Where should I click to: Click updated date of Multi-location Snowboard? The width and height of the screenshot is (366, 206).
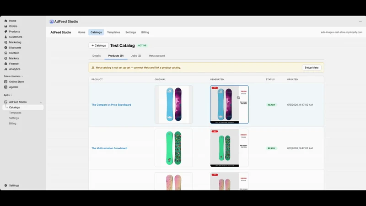point(300,148)
